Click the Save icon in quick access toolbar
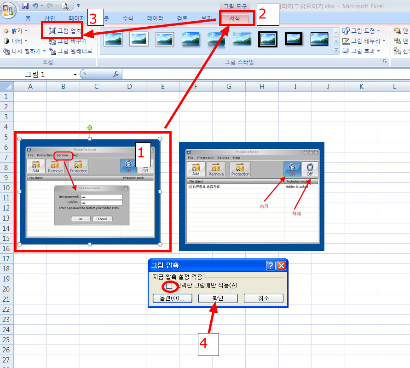This screenshot has height=368, width=410. click(x=25, y=6)
